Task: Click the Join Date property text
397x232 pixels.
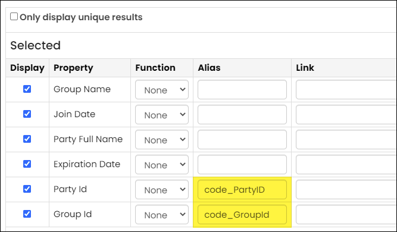Action: pos(74,114)
